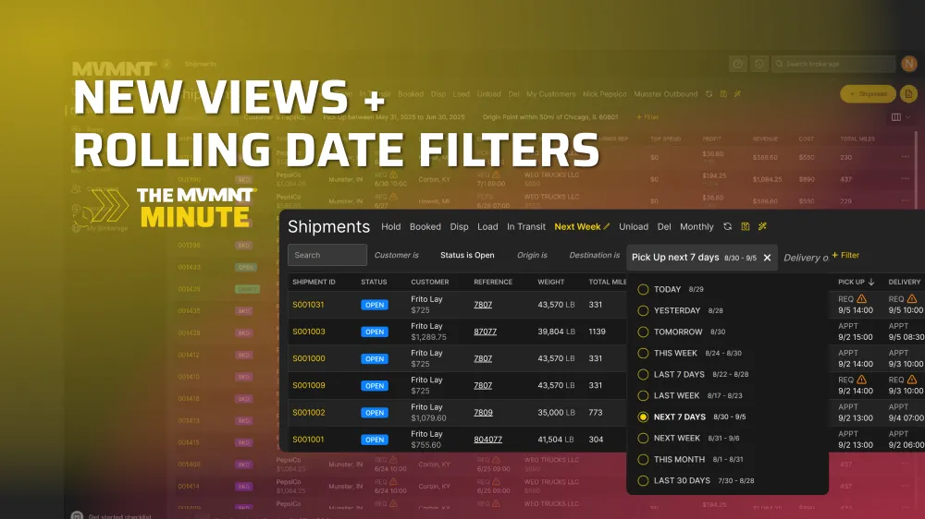The width and height of the screenshot is (925, 519).
Task: Sort by the PICK UP column arrow
Action: 871,282
